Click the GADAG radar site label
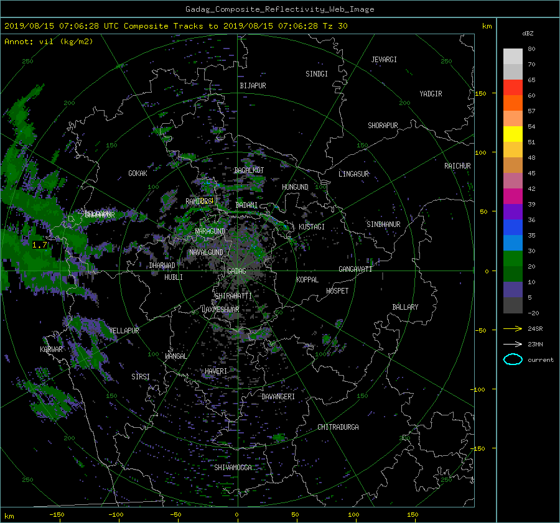The image size is (560, 523). coord(236,271)
